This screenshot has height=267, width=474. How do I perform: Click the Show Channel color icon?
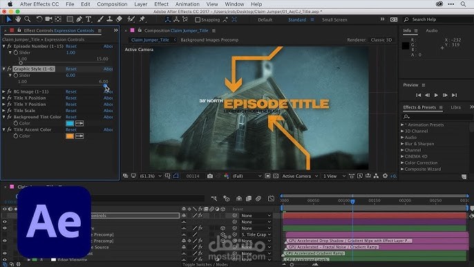click(226, 176)
